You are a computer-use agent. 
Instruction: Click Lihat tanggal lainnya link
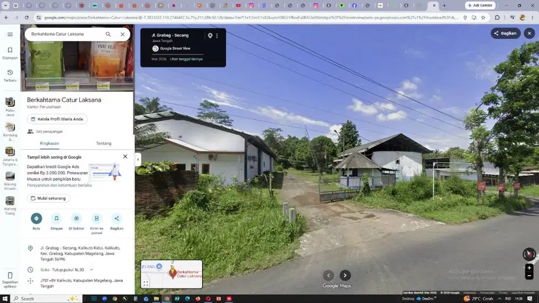point(186,59)
